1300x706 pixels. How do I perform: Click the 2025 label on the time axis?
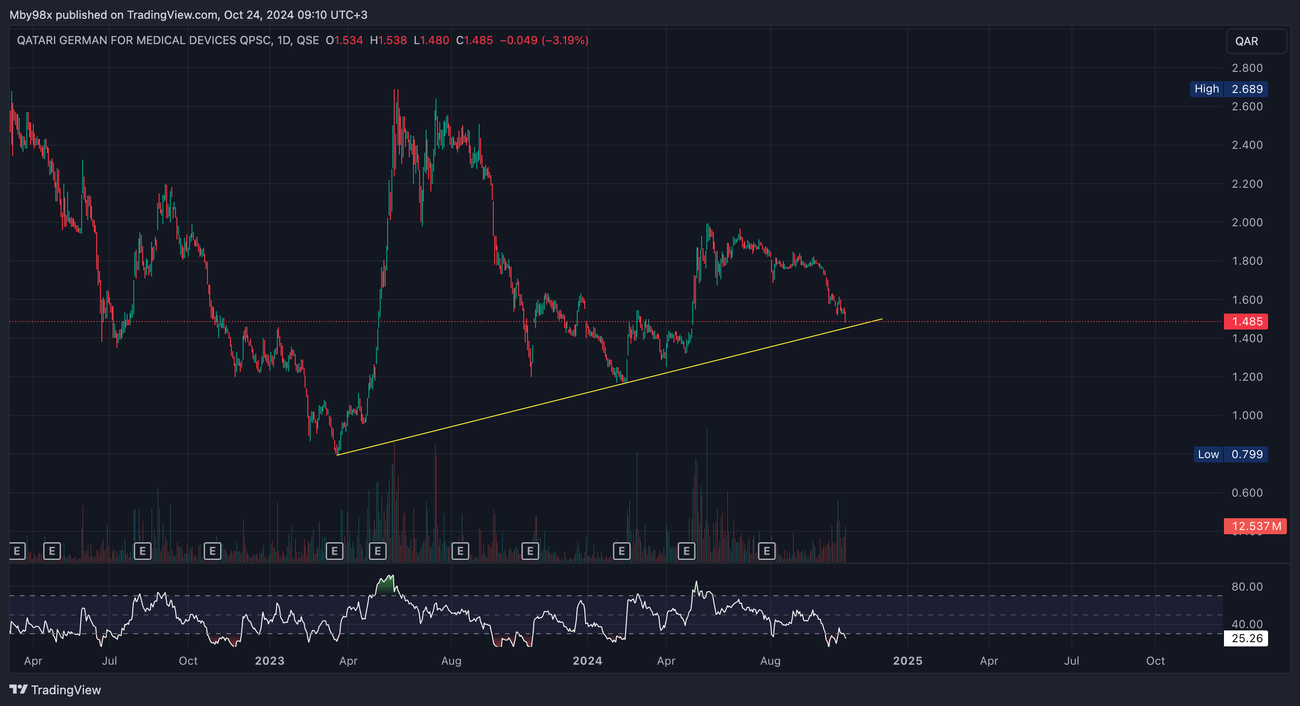pyautogui.click(x=907, y=661)
